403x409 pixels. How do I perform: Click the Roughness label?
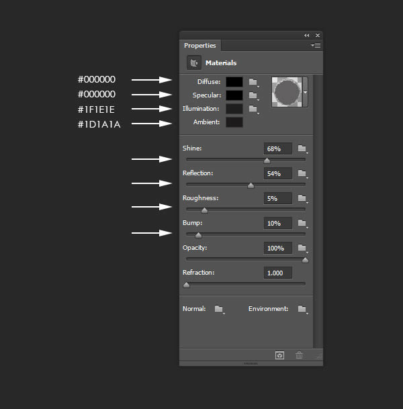pos(201,198)
